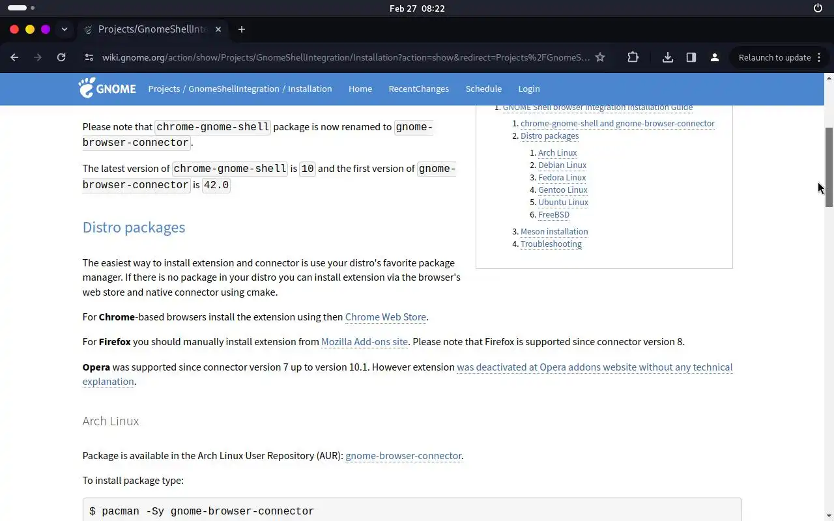This screenshot has height=521, width=834.
Task: Jump to Distro packages in contents
Action: point(549,136)
